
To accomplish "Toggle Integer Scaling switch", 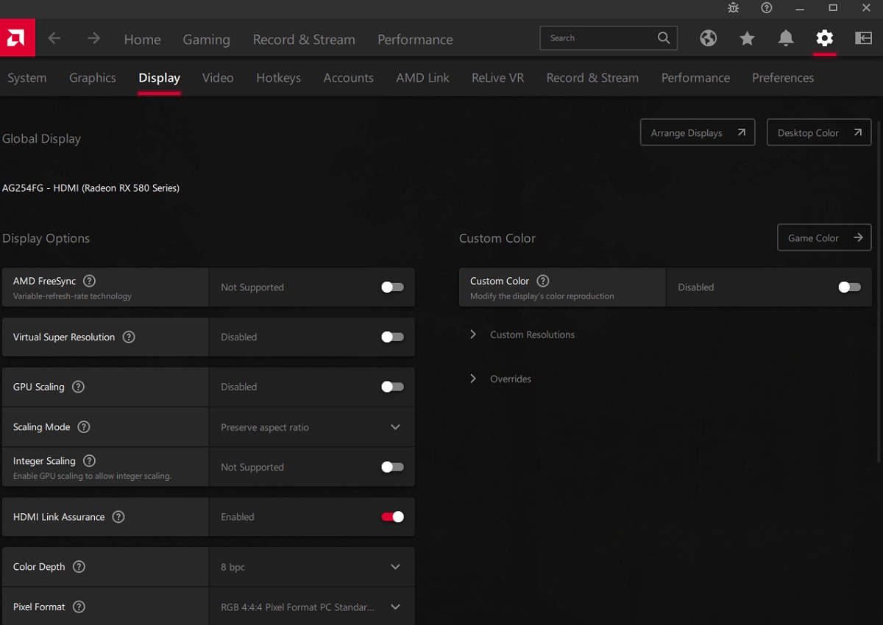I will click(x=392, y=467).
